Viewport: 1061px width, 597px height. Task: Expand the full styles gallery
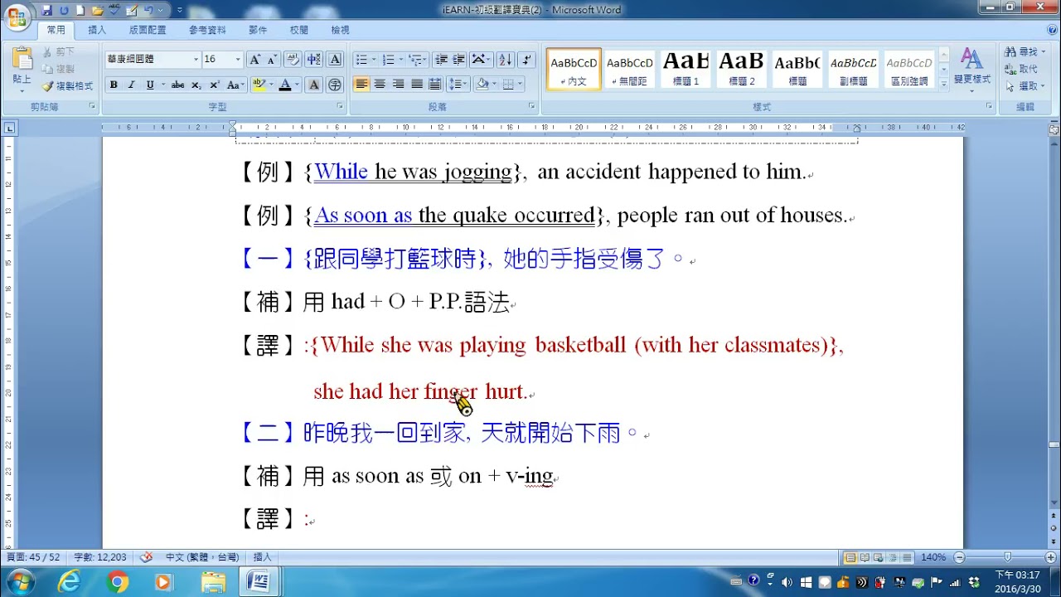[943, 84]
